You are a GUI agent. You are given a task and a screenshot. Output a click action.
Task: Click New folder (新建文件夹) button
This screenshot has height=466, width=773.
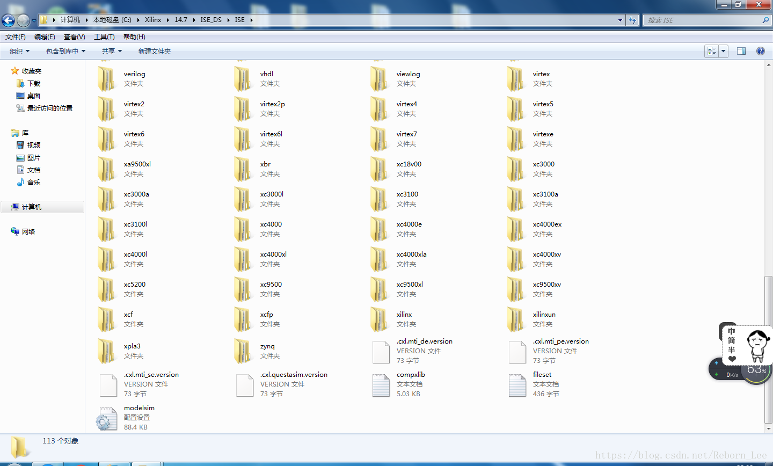point(155,51)
